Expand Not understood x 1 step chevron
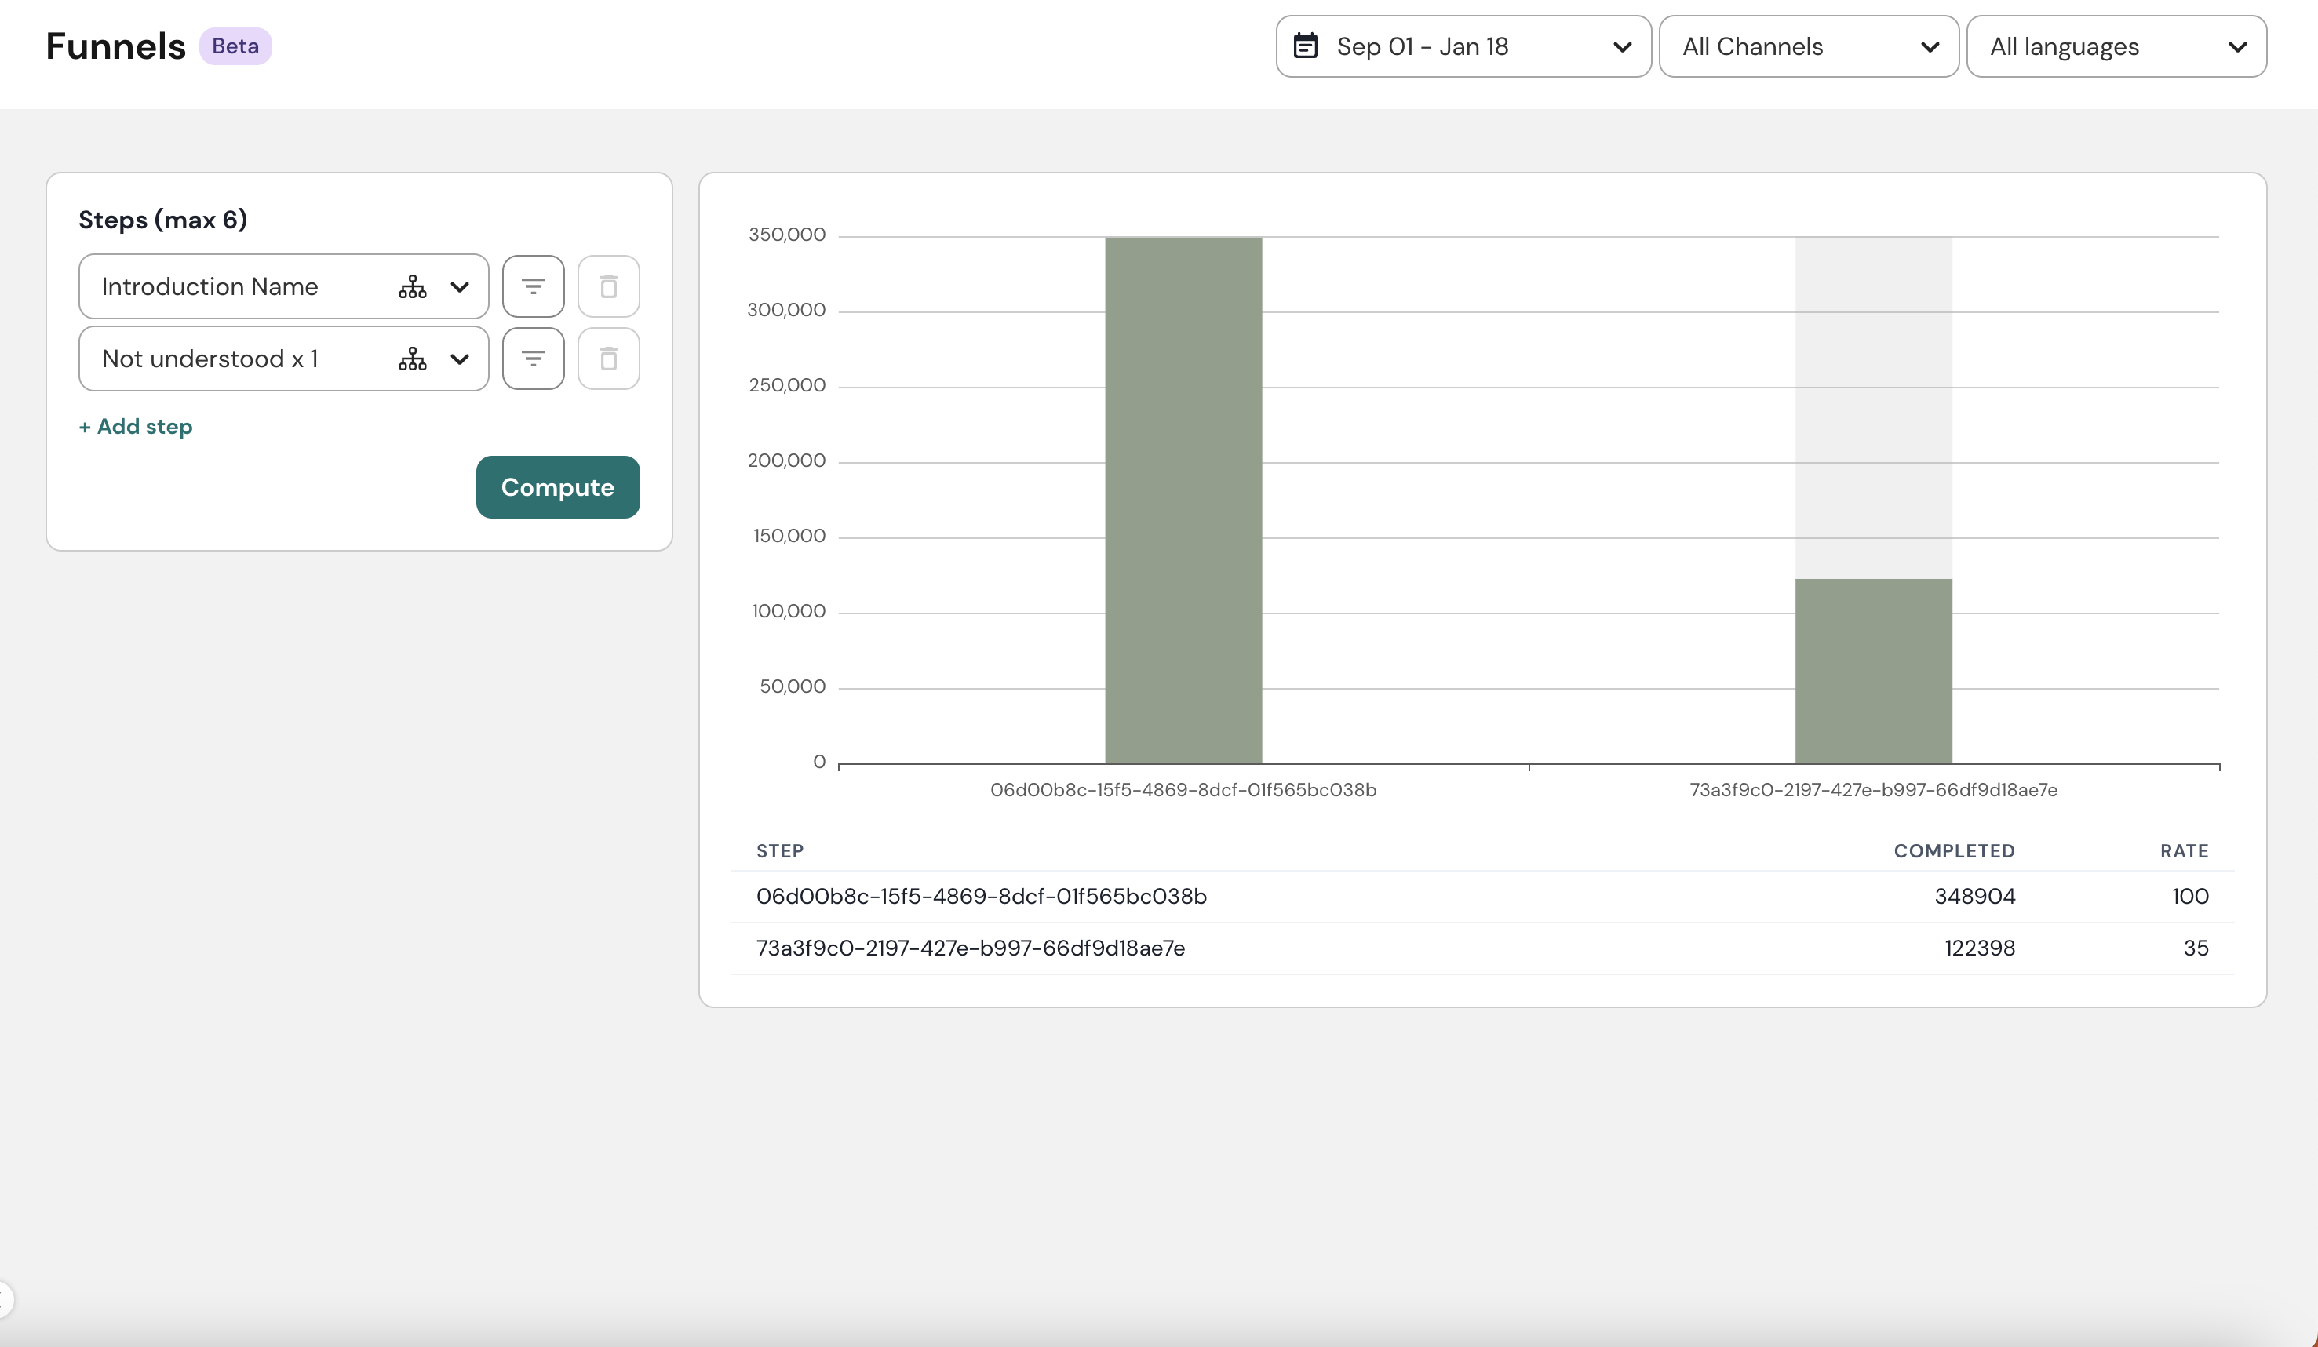 point(460,359)
